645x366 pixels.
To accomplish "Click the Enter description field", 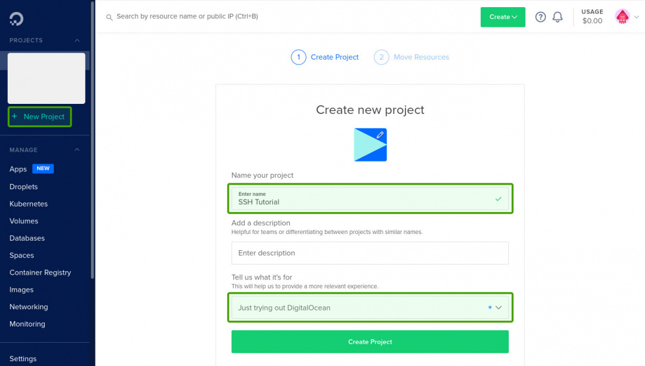I will [x=370, y=253].
